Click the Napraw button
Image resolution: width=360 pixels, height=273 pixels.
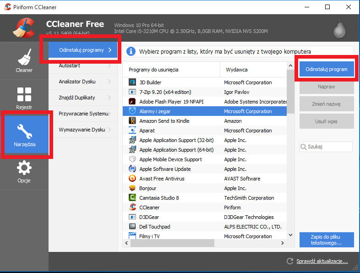pos(327,87)
